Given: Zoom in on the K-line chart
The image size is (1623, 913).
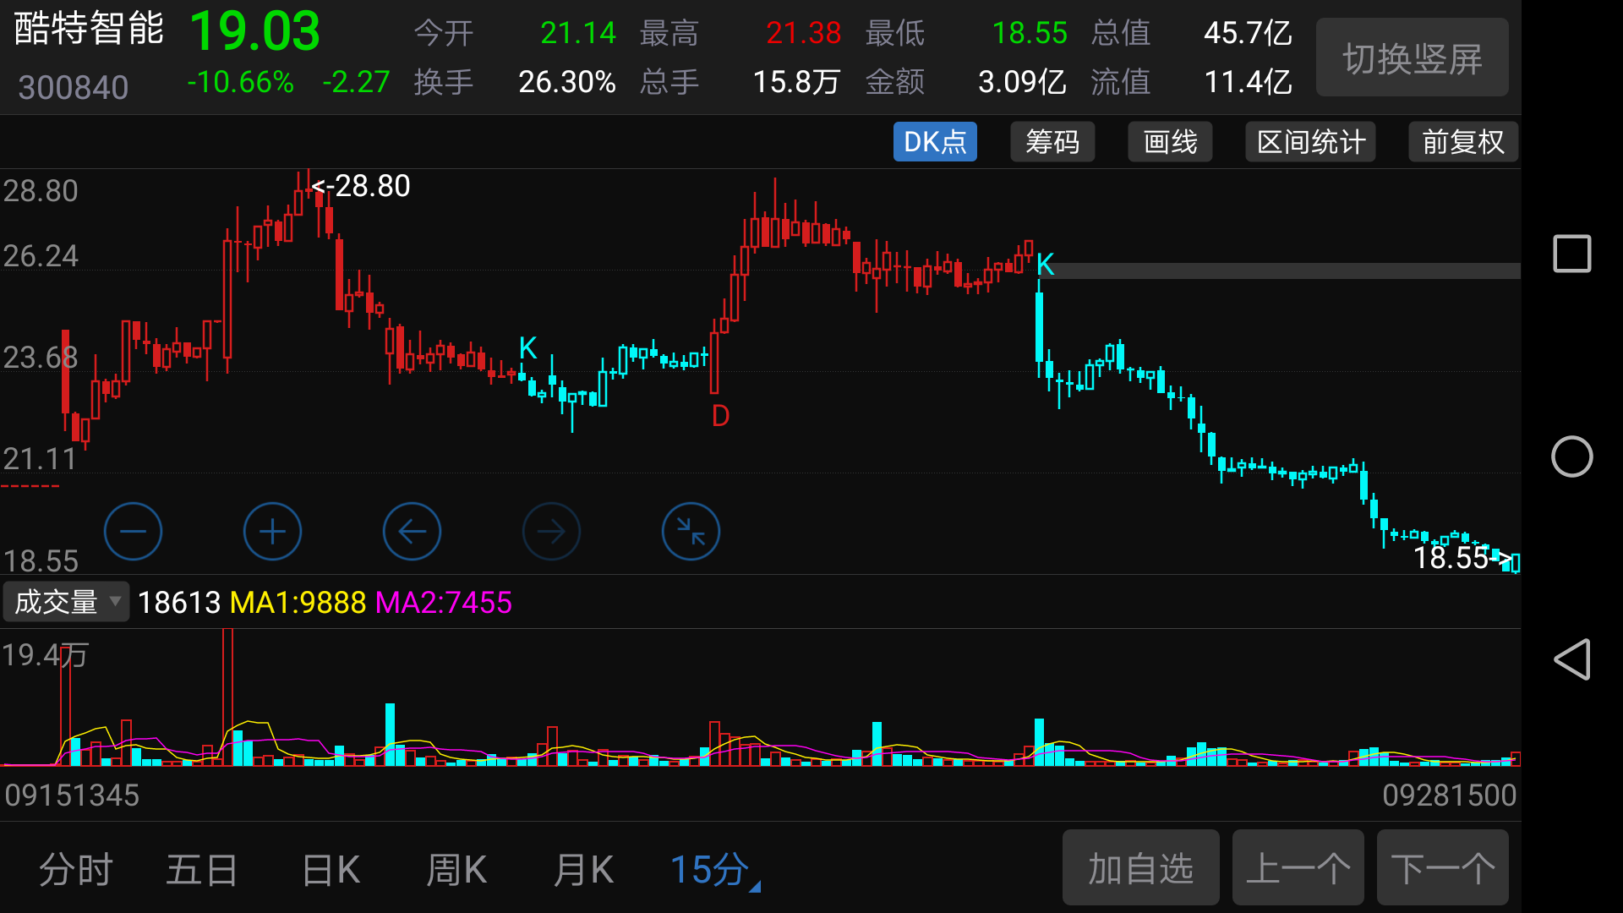Looking at the screenshot, I should [x=272, y=532].
